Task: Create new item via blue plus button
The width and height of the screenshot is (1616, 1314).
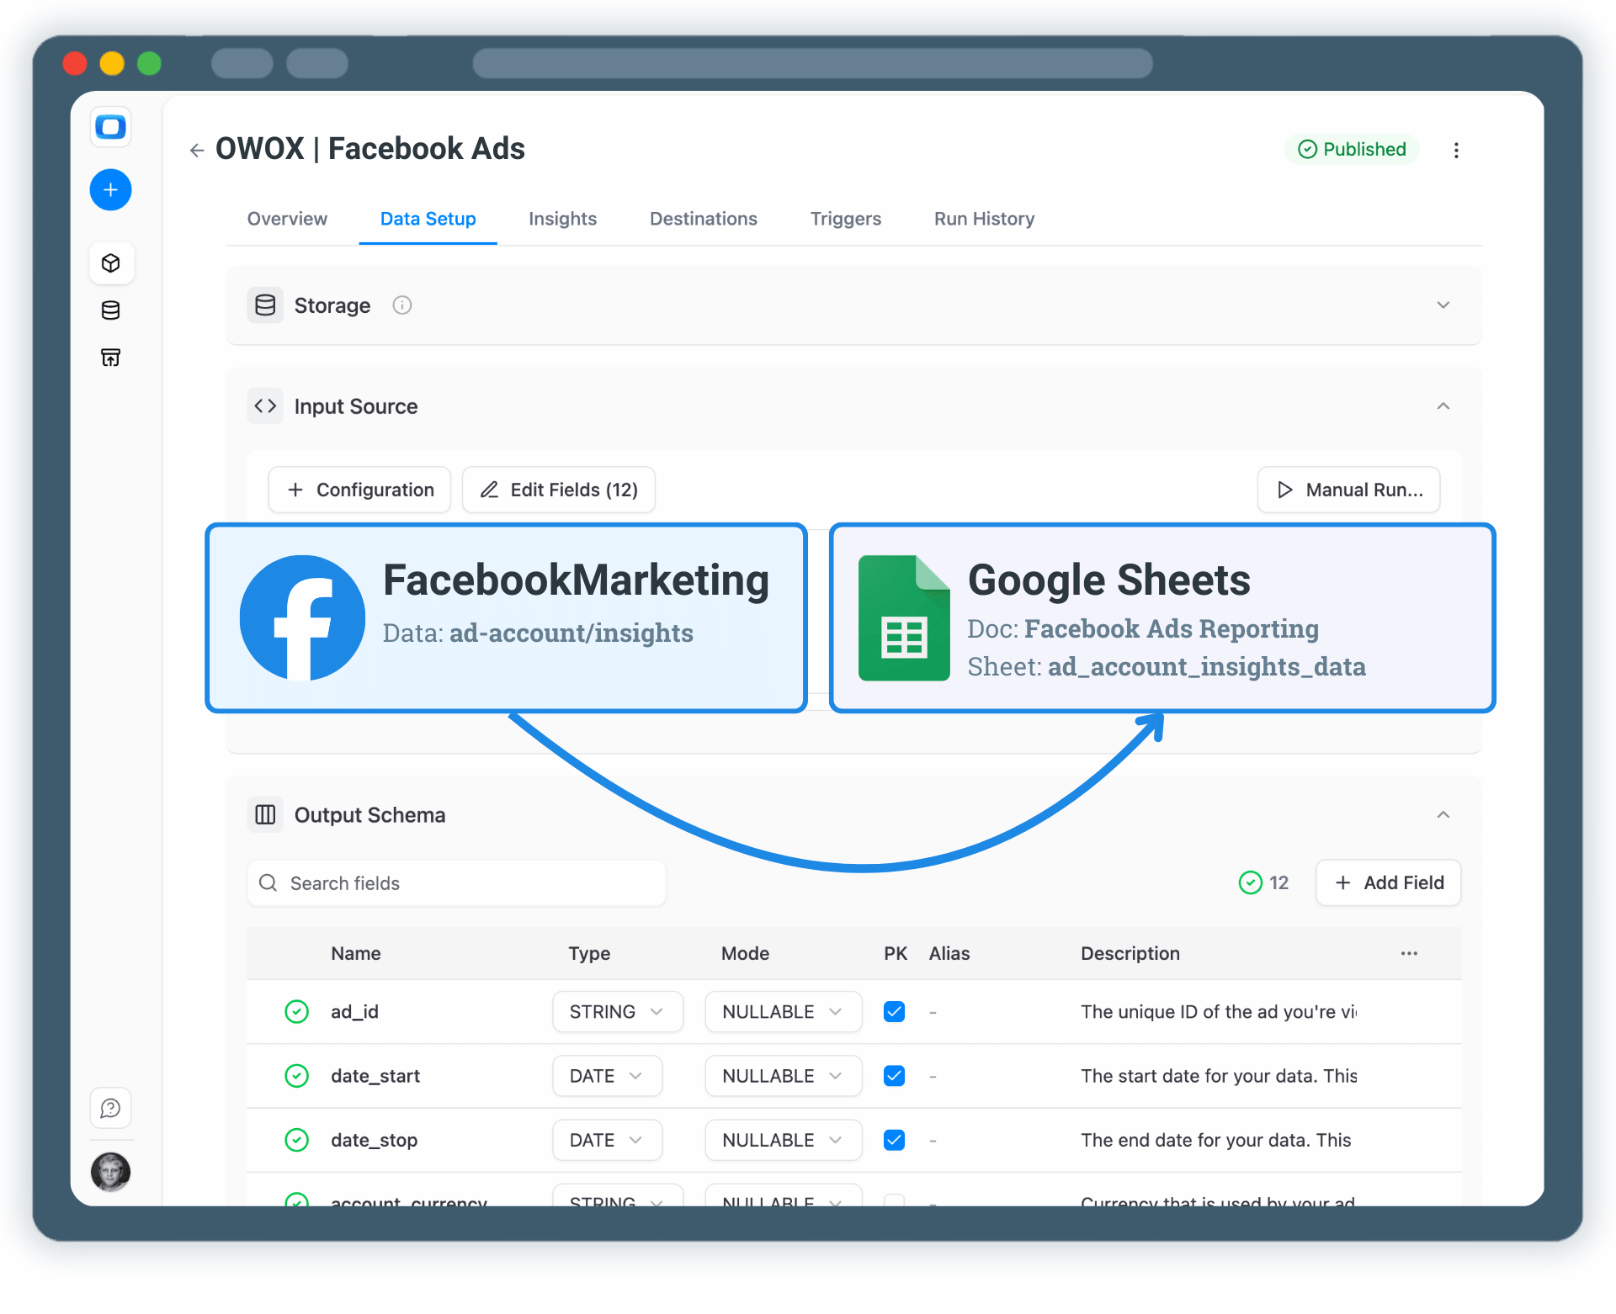Action: 110,189
